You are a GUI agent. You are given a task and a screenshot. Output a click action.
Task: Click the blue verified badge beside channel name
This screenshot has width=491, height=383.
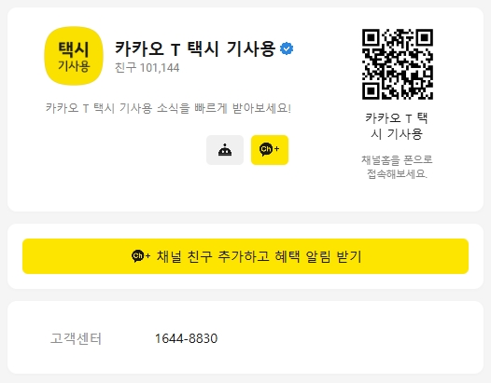[x=287, y=48]
